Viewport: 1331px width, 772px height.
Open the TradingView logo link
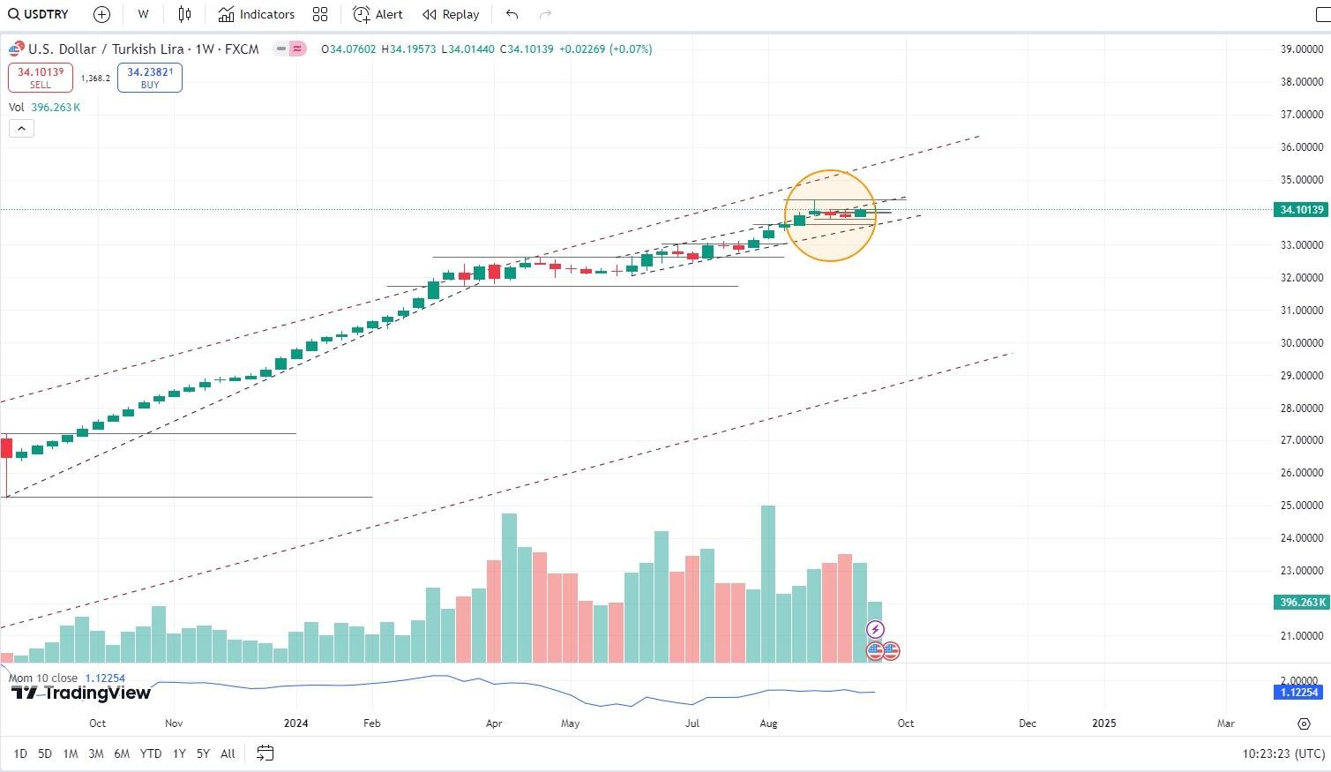[79, 693]
